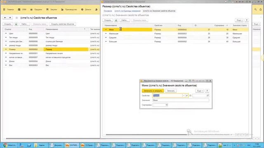
Task: Add Свойства объектов to favorites star
Action: (x=16, y=18)
